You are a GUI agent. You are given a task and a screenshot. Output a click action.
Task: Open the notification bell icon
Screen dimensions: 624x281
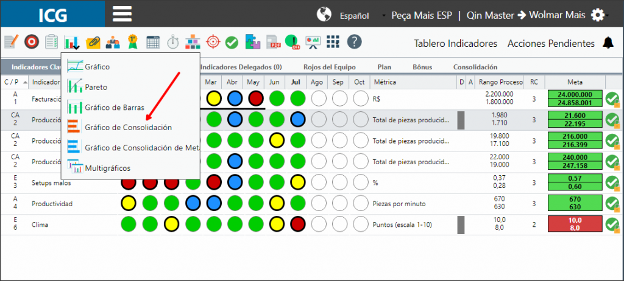point(608,43)
